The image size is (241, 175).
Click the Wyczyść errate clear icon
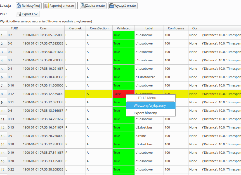pos(111,6)
